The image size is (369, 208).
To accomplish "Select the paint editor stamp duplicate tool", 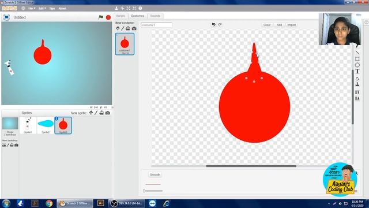I will click(357, 84).
